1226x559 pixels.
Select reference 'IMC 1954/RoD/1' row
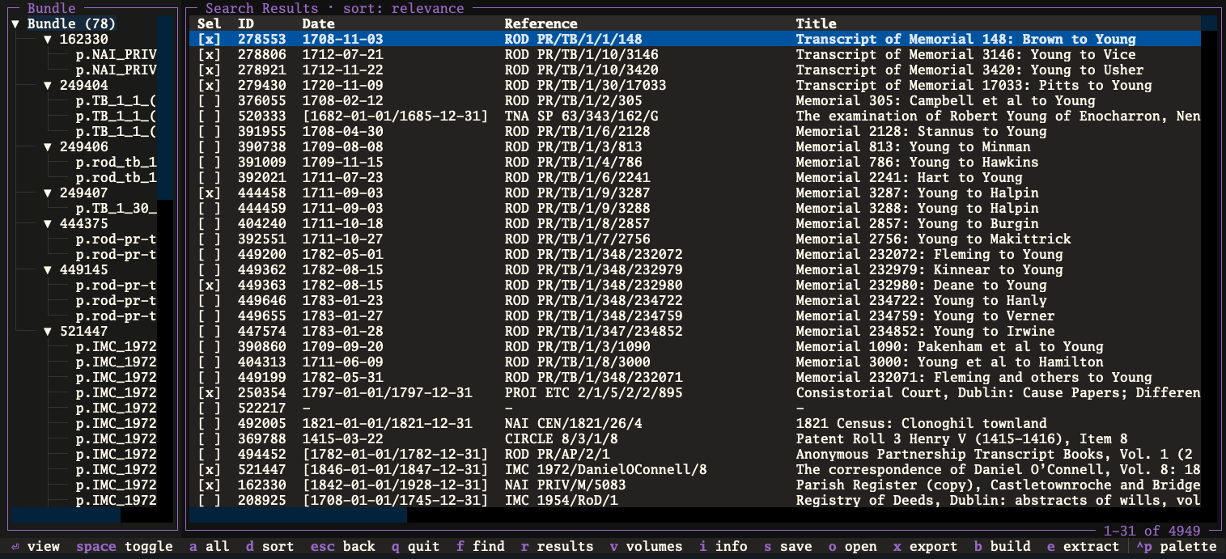click(x=694, y=500)
